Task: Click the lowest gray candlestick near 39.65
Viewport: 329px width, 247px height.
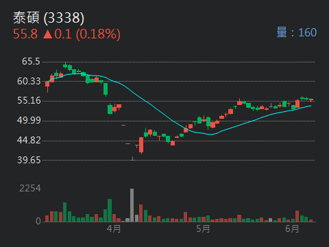Action: point(132,158)
